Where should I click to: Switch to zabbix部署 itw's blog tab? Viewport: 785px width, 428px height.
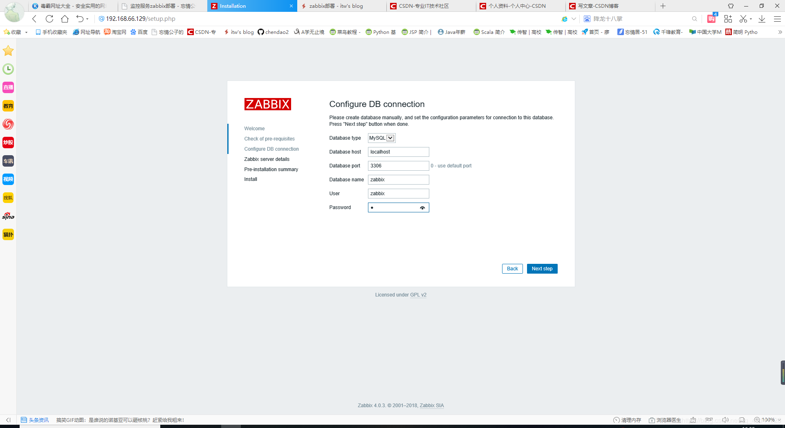pyautogui.click(x=341, y=6)
